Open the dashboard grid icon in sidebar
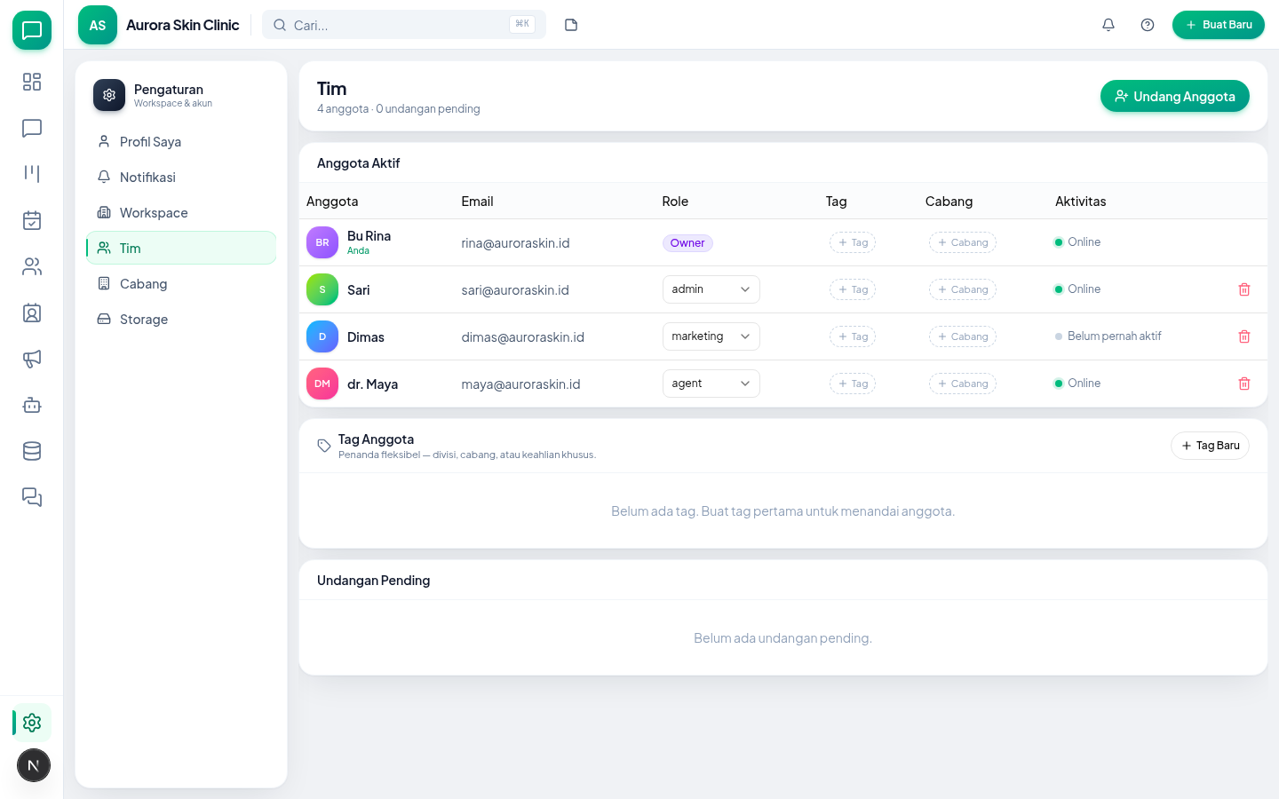The image size is (1279, 799). tap(32, 82)
